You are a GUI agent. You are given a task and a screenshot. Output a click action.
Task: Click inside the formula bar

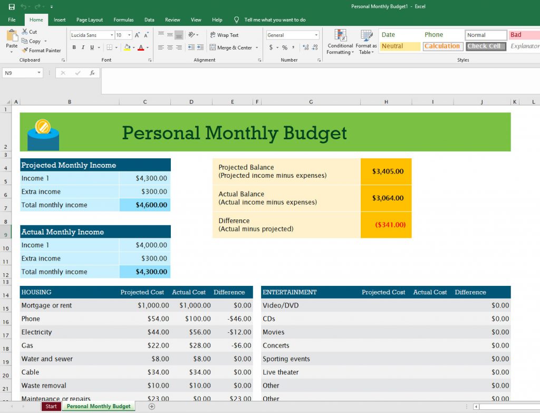pyautogui.click(x=320, y=81)
